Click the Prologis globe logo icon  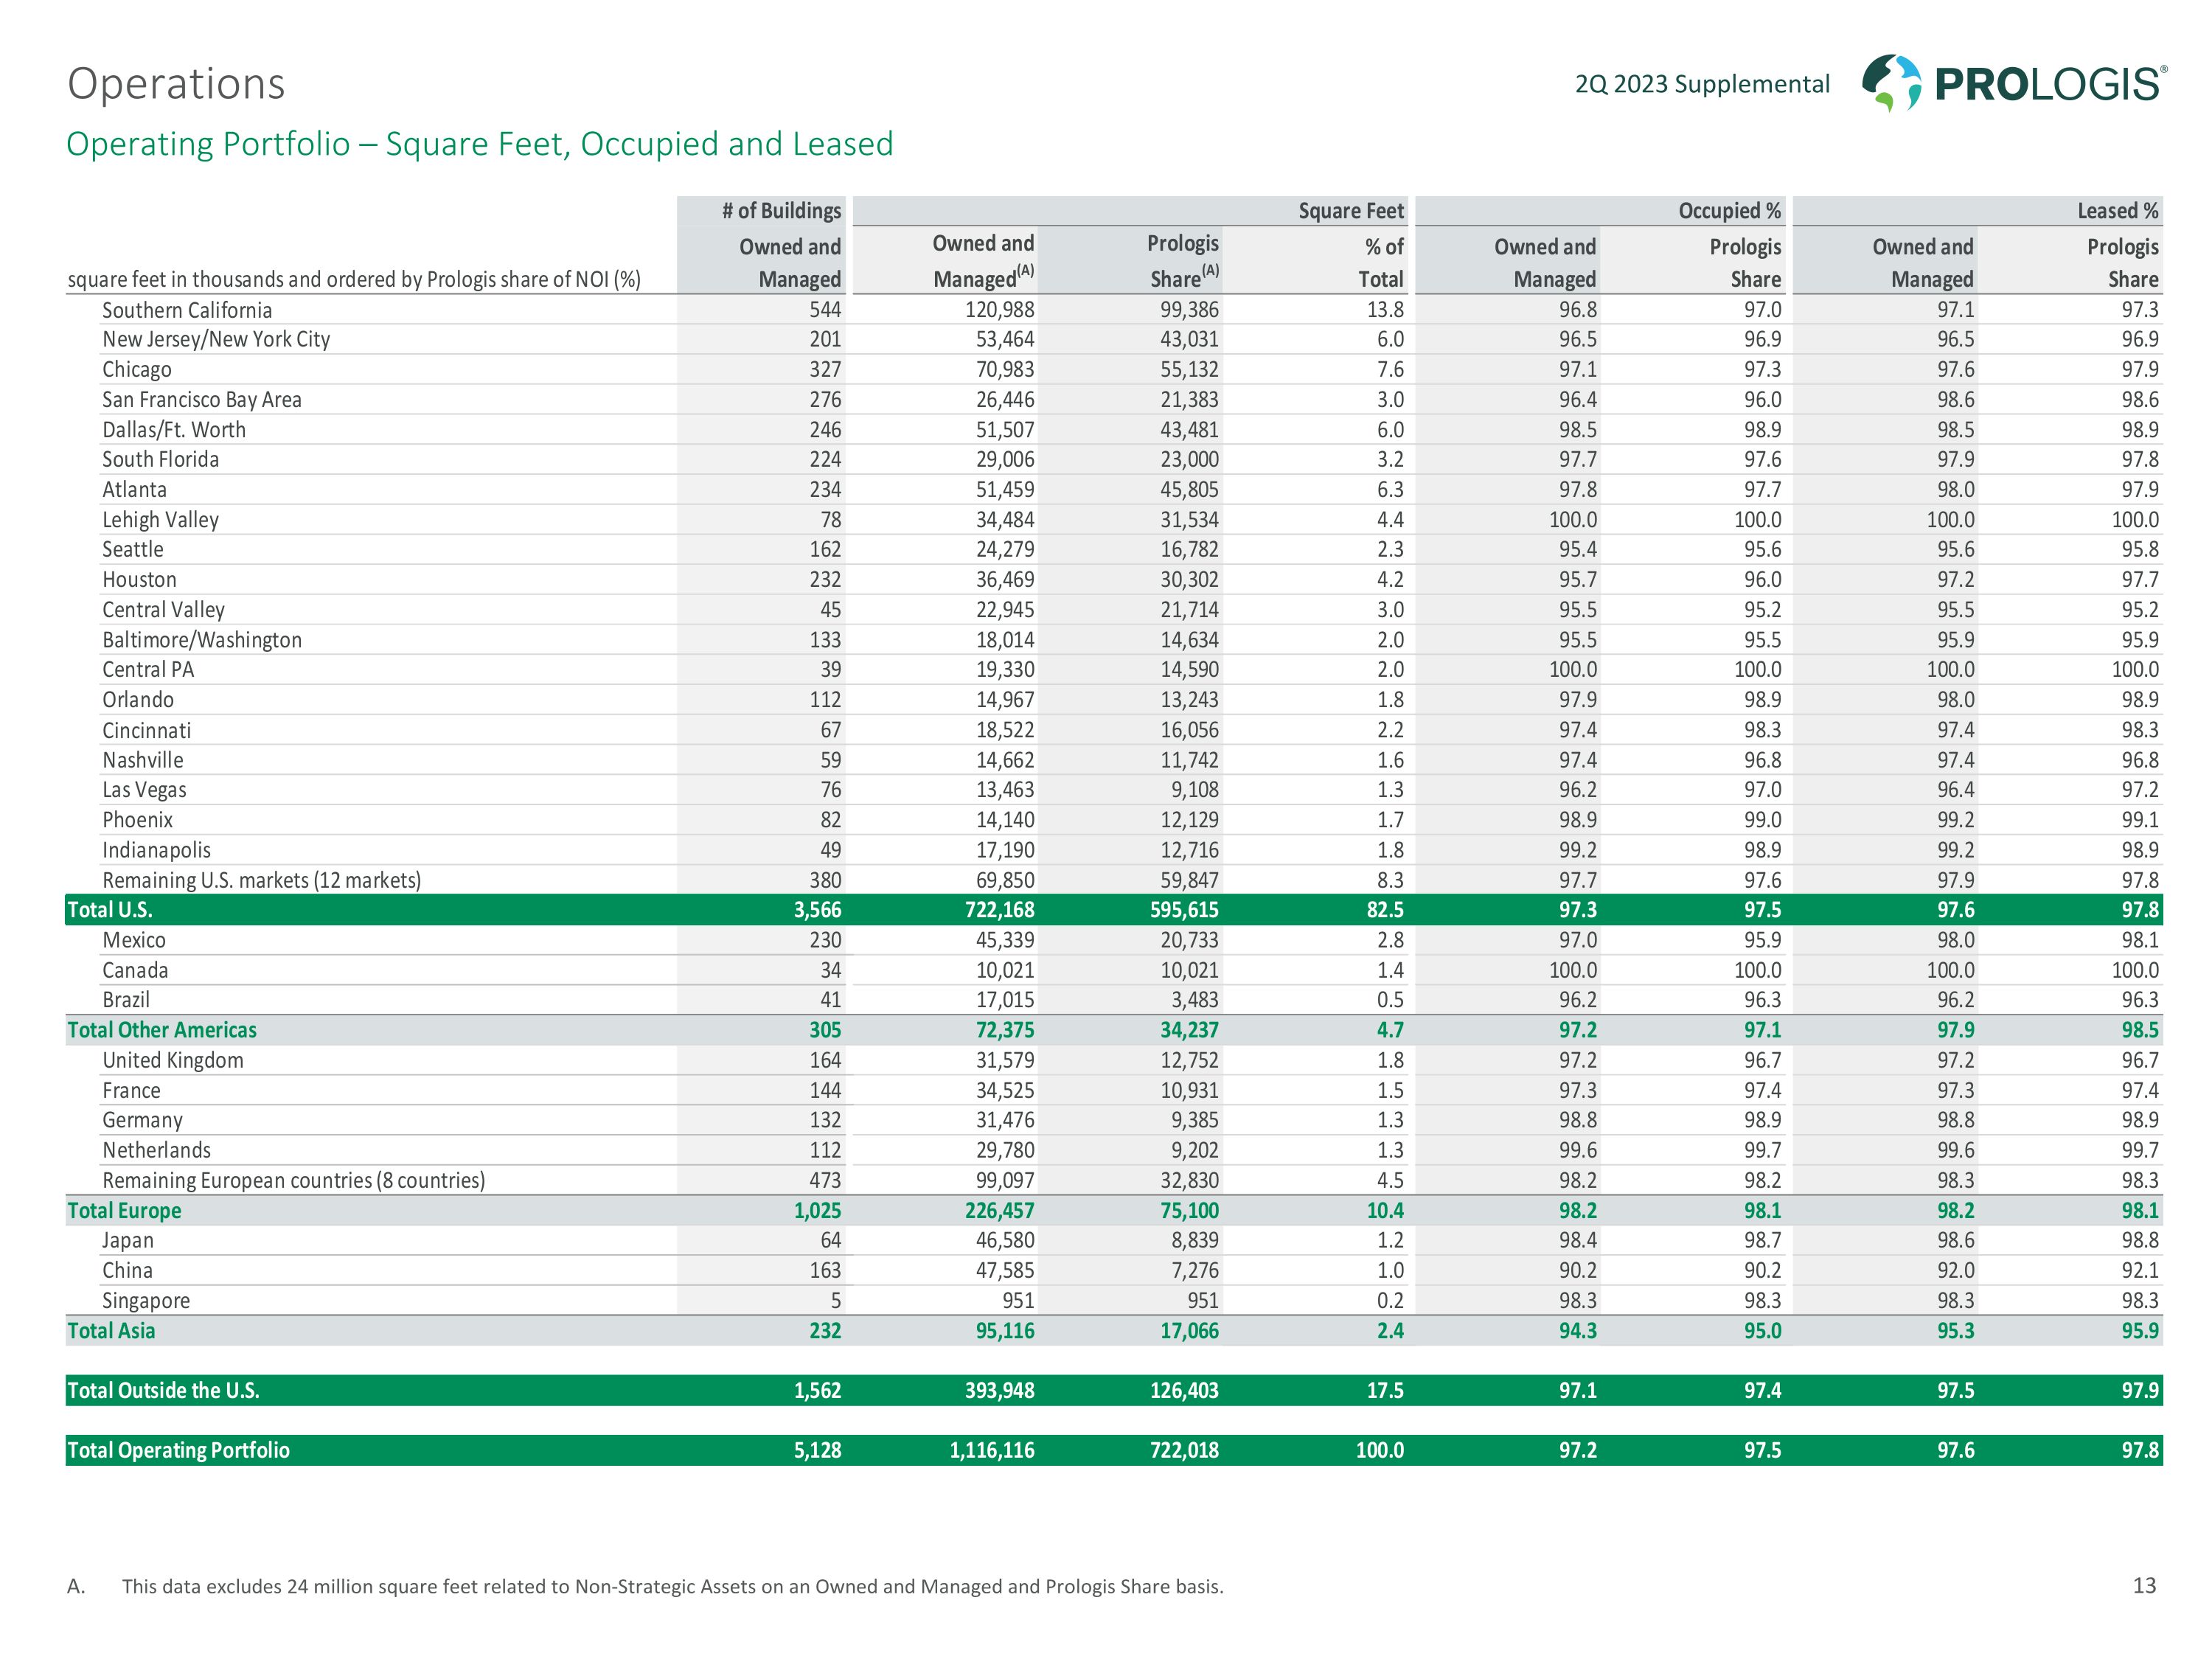[1891, 82]
